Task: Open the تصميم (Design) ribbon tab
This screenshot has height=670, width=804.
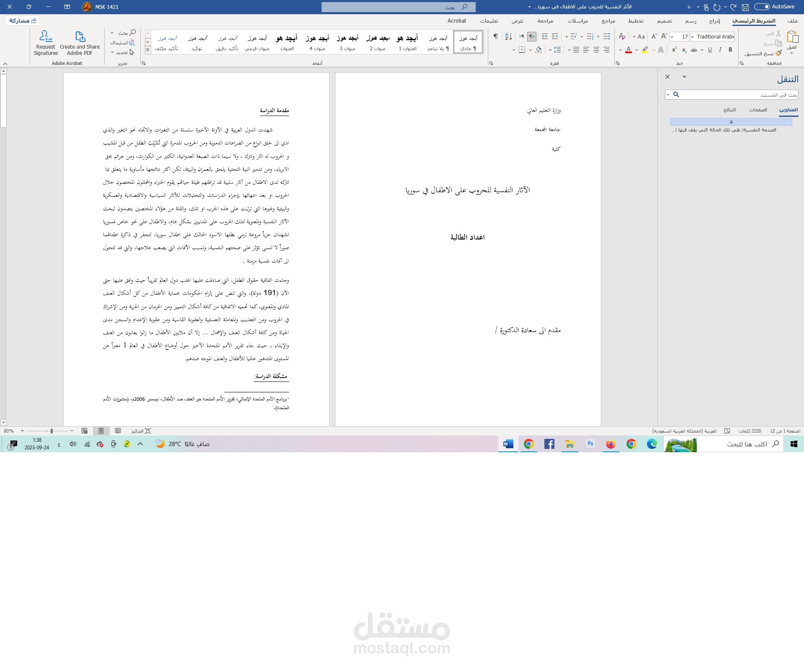Action: click(x=664, y=21)
